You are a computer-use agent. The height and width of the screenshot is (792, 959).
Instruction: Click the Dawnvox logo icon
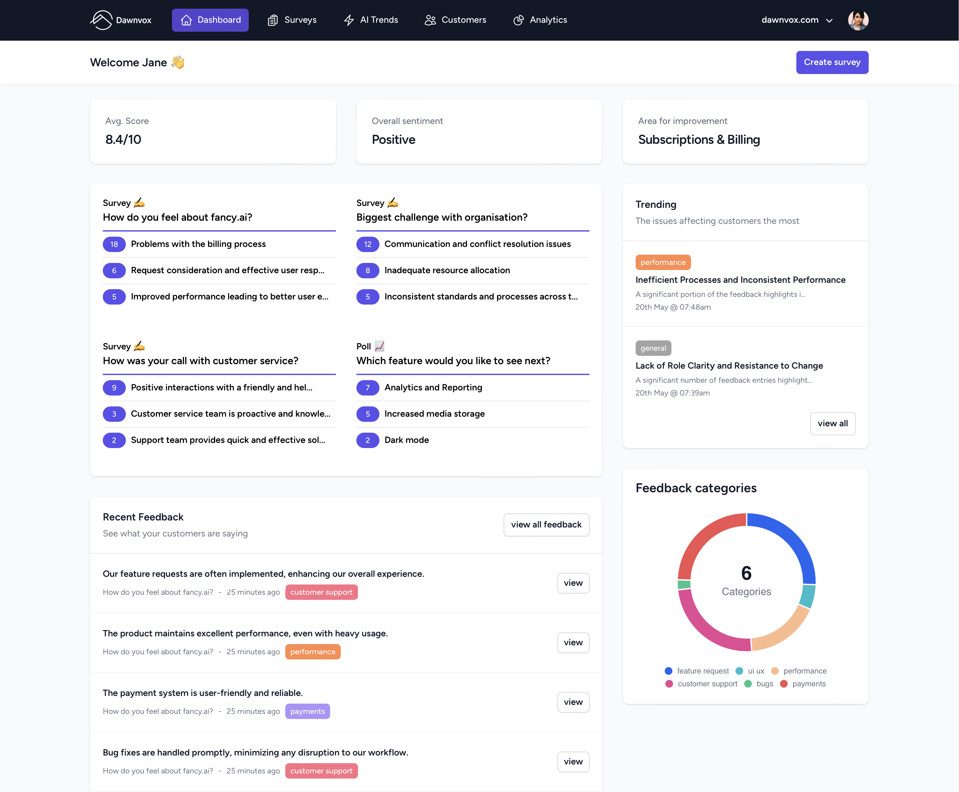click(x=101, y=20)
